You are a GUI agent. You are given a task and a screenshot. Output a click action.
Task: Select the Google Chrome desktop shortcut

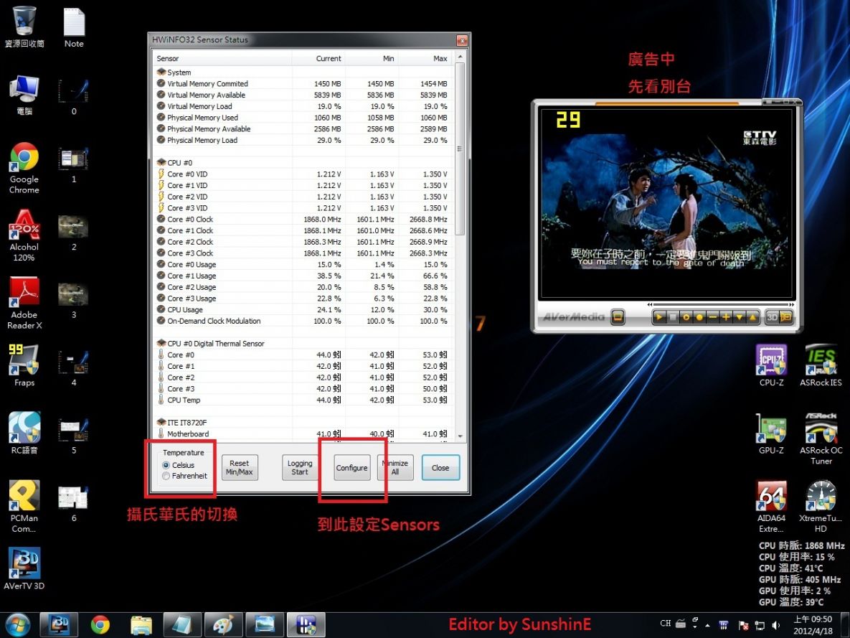coord(24,168)
